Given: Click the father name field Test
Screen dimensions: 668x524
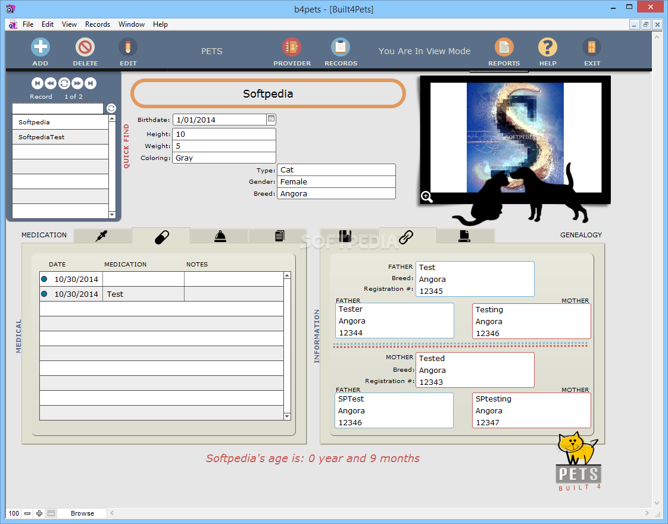Looking at the screenshot, I should pos(475,267).
